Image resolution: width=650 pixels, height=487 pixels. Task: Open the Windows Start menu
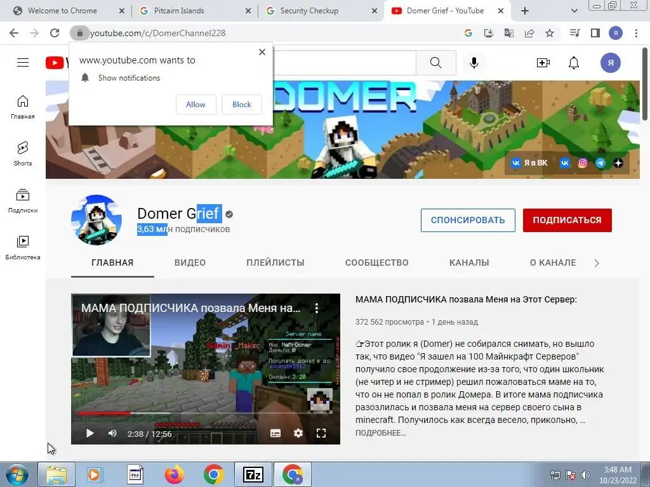click(x=17, y=474)
